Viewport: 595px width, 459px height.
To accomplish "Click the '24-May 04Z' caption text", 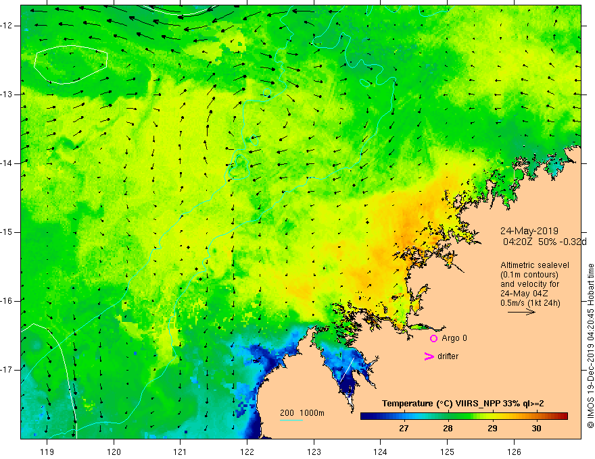I will pos(524,294).
